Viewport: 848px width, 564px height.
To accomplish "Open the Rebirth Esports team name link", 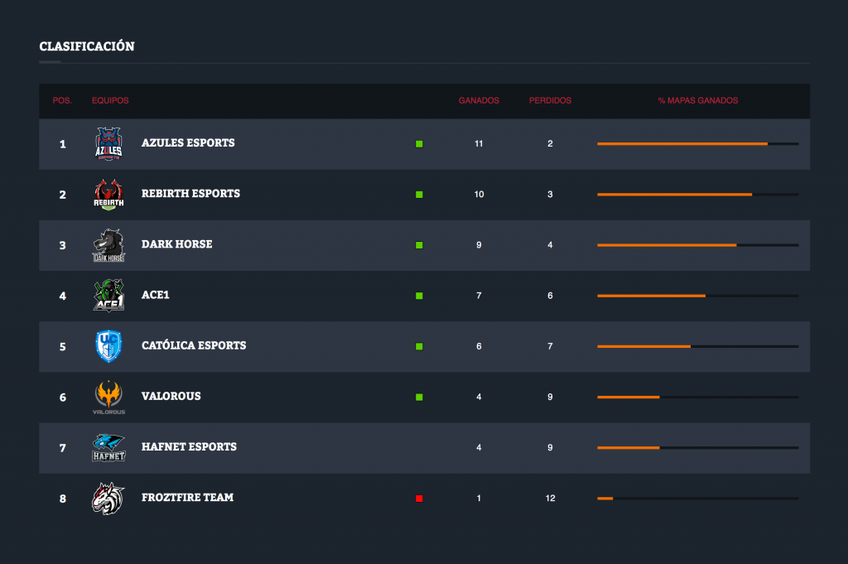I will [x=190, y=194].
